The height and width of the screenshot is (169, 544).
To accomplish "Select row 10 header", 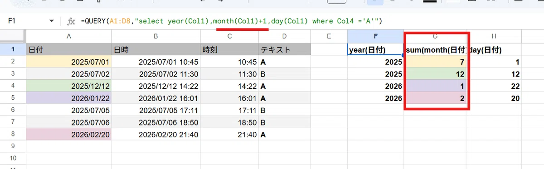I will 13,159.
